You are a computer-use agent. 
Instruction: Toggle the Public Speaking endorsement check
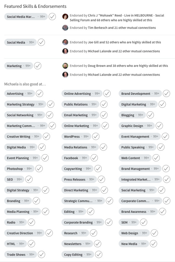(161, 147)
